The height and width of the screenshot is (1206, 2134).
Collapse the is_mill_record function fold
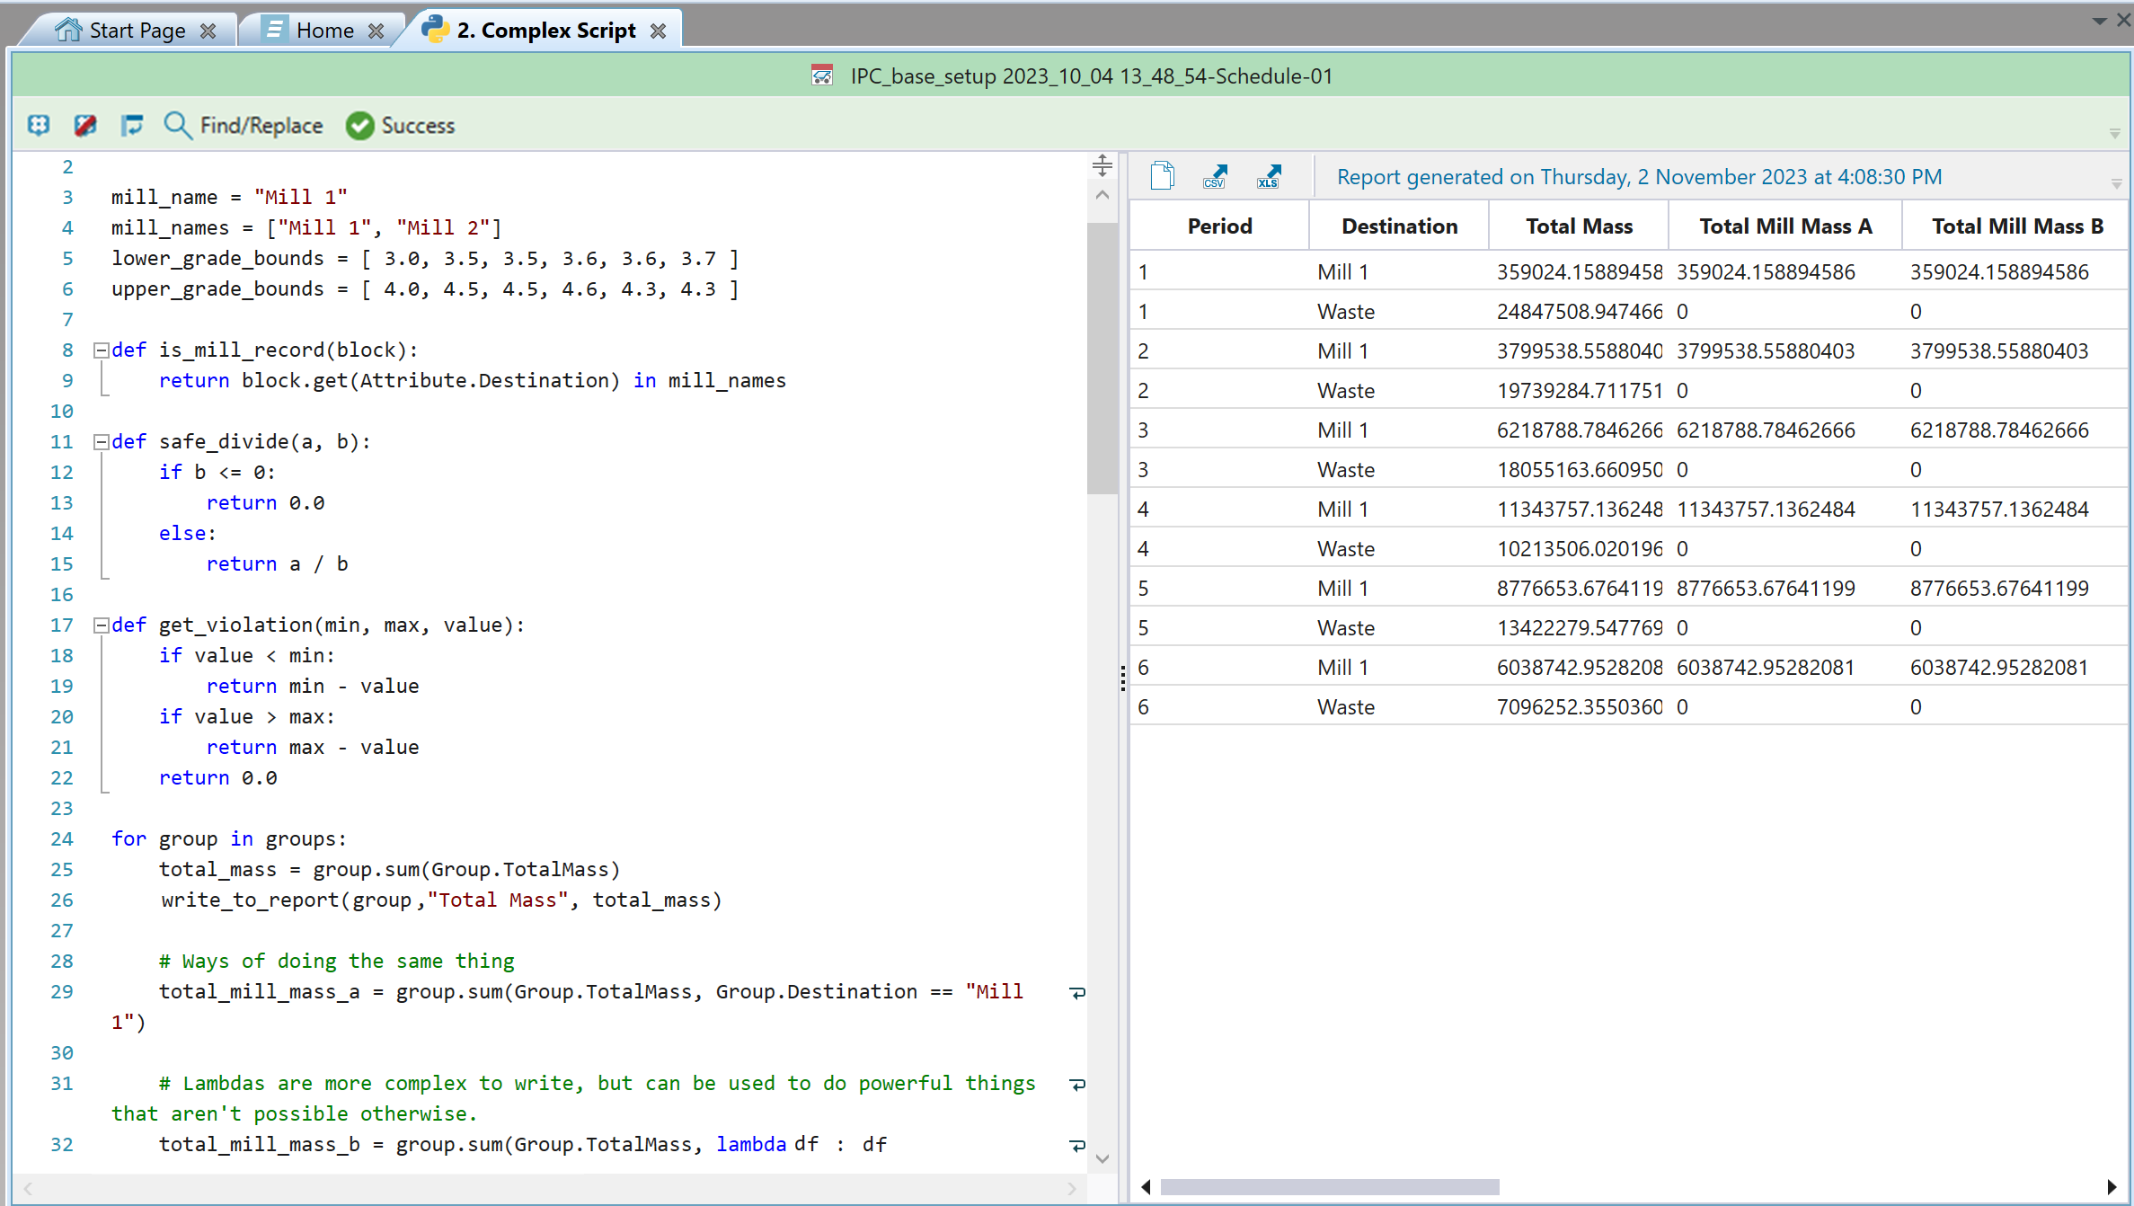[102, 350]
